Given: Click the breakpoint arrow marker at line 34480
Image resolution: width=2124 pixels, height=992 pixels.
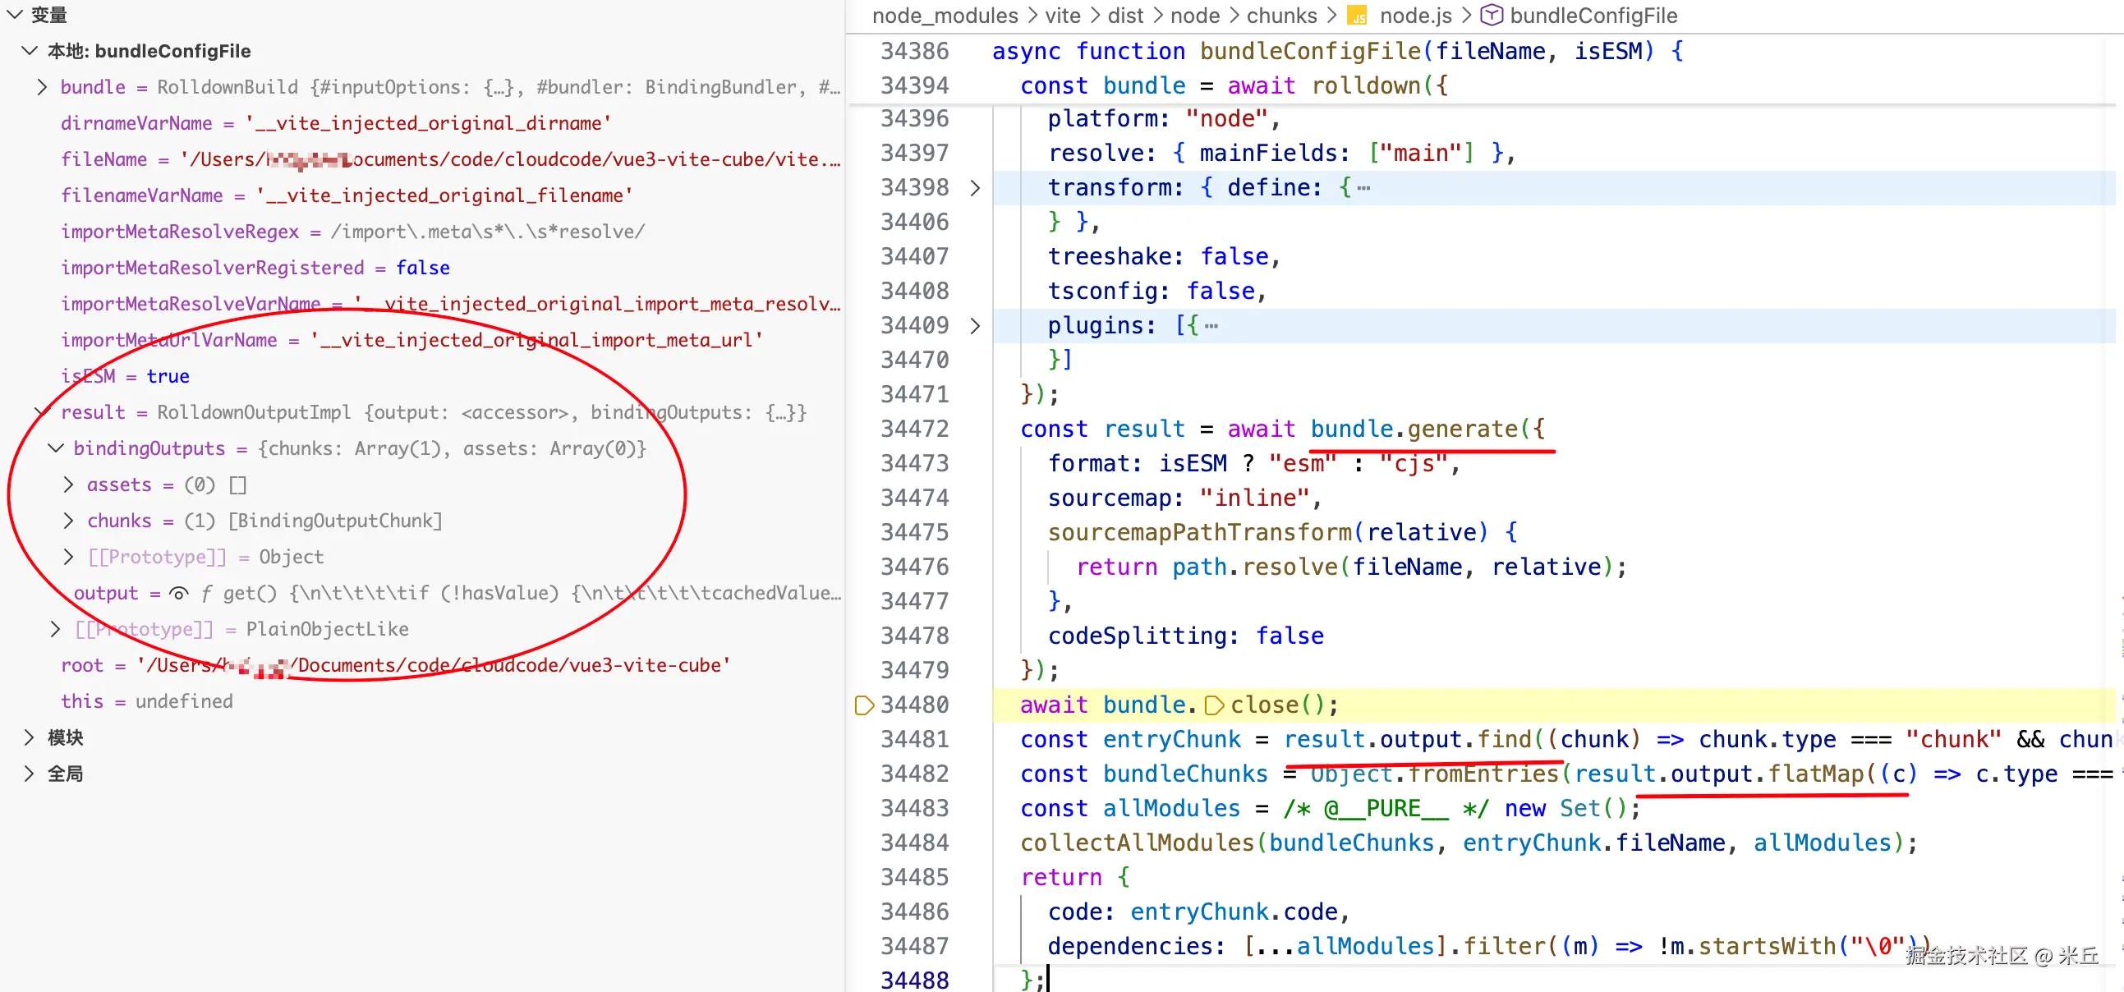Looking at the screenshot, I should 863,705.
